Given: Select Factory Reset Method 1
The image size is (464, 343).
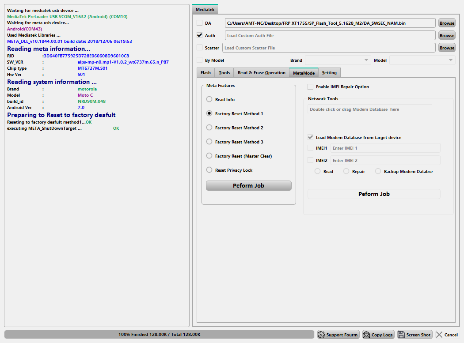Looking at the screenshot, I should tap(209, 113).
